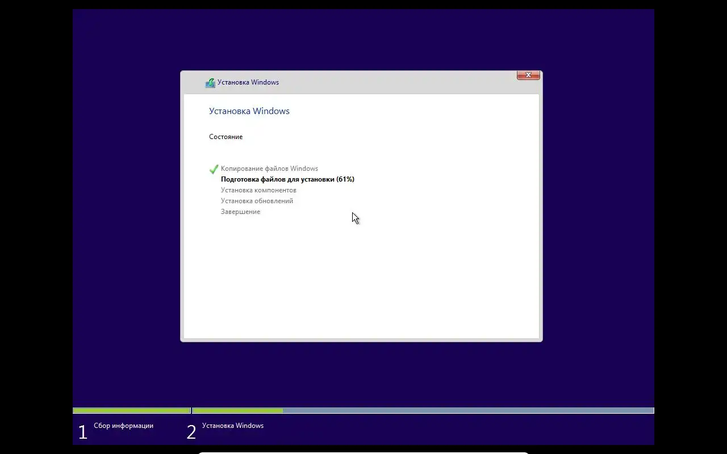Viewport: 727px width, 454px height.
Task: Click the green checkmark next to Копирование файлов
Action: (x=214, y=169)
